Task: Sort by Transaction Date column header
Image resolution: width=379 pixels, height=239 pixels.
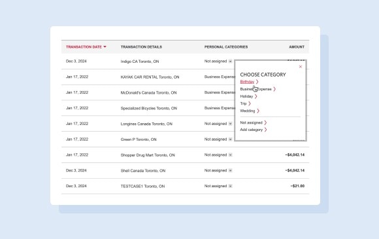Action: [x=84, y=46]
